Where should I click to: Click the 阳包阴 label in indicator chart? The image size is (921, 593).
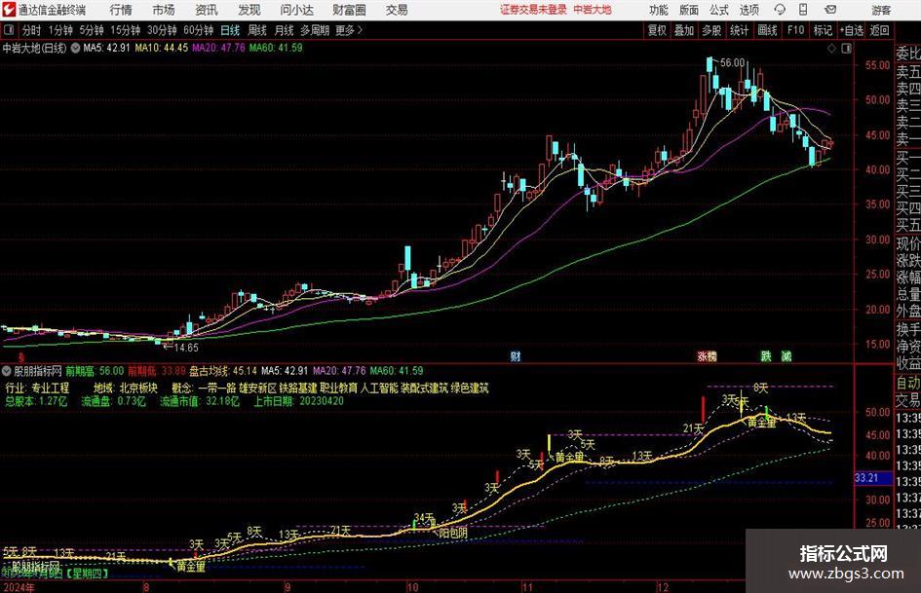[x=453, y=533]
